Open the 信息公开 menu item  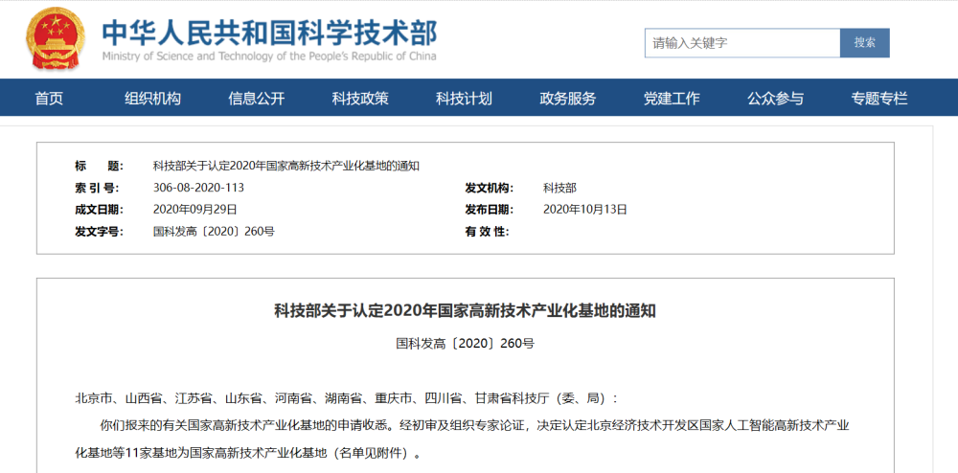257,98
